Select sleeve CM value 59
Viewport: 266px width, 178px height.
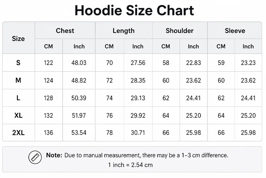pyautogui.click(x=221, y=63)
